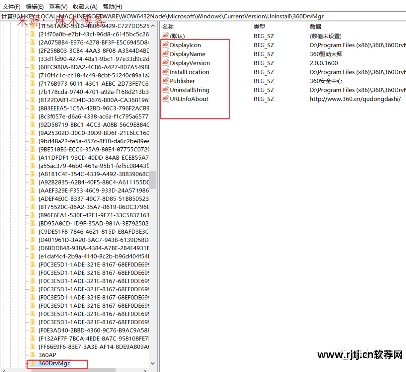Click folder icon of {C9DE51F8-7846-4621 key

(x=33, y=231)
